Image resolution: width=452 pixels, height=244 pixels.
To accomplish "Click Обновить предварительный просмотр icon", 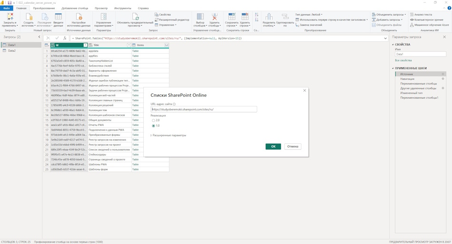I will tap(135, 17).
